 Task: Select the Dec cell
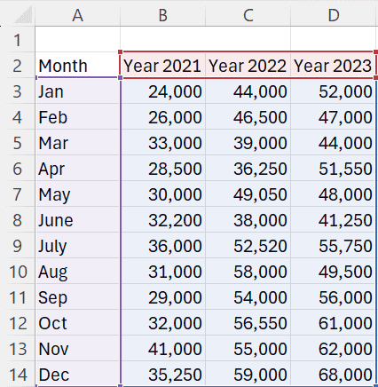tap(78, 375)
